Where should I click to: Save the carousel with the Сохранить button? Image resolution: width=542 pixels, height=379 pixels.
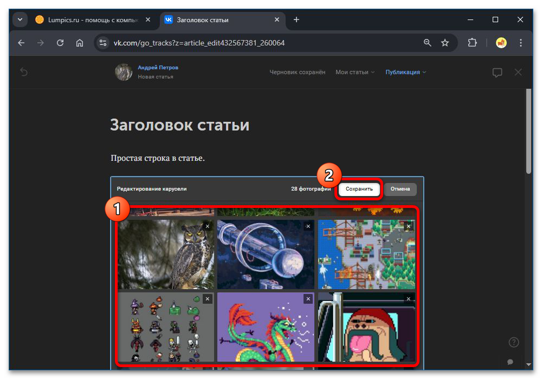click(x=359, y=189)
